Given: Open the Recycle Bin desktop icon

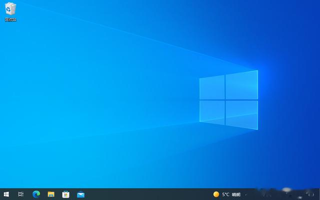Looking at the screenshot, I should [x=10, y=8].
